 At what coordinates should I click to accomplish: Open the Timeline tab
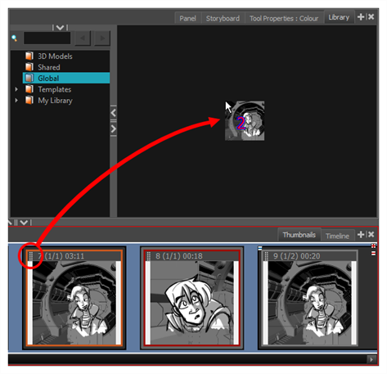coord(337,236)
